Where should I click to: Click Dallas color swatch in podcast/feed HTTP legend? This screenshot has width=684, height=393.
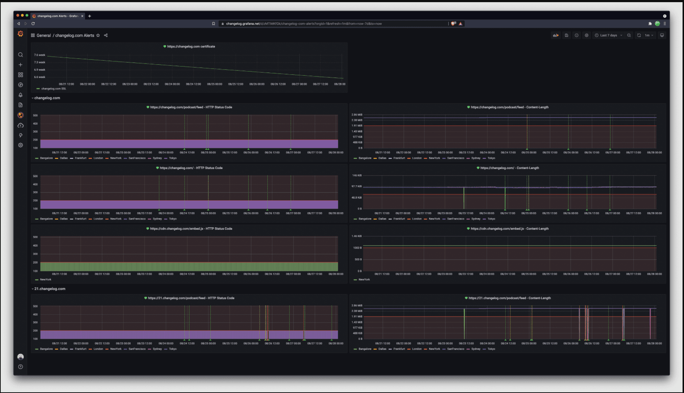tap(57, 158)
